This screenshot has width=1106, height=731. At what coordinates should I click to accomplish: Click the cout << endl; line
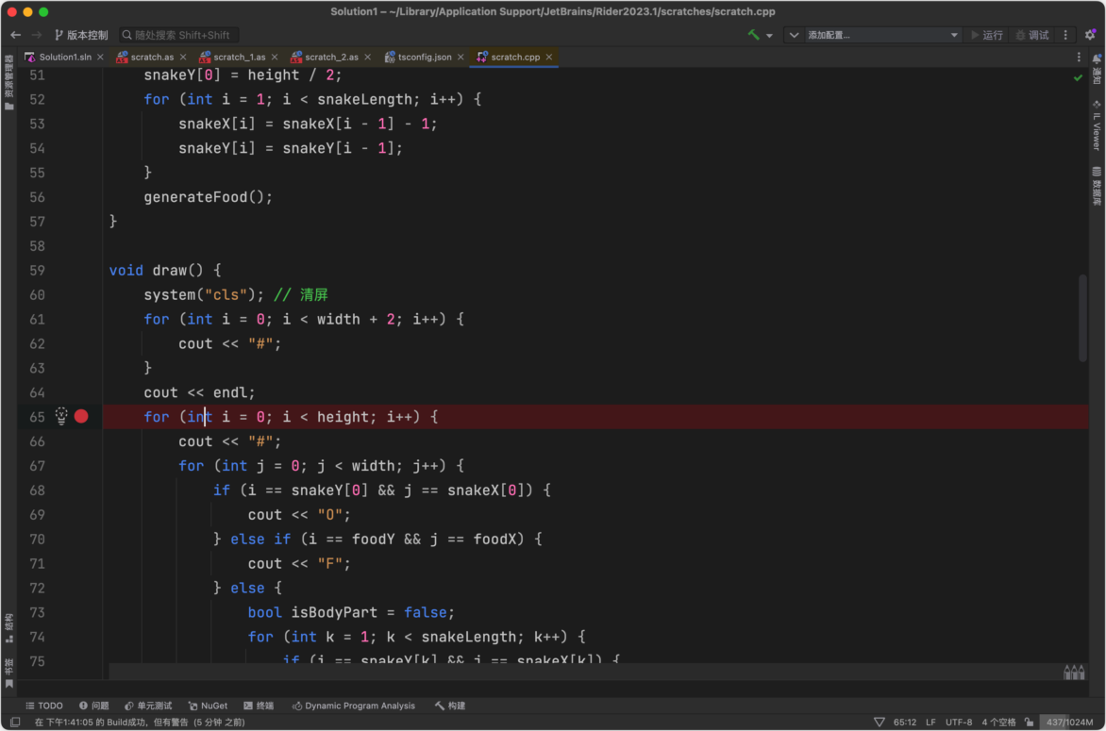200,392
